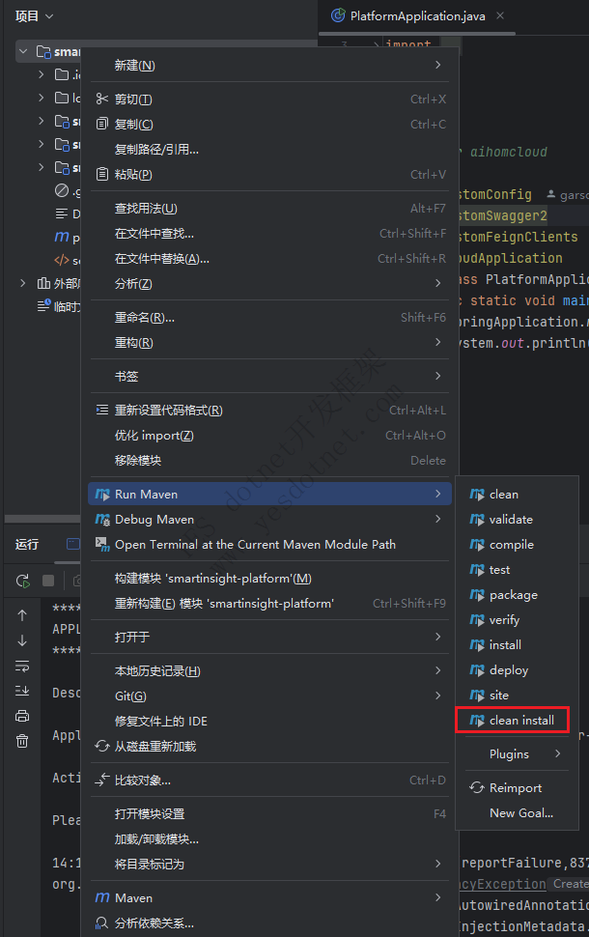Image resolution: width=589 pixels, height=937 pixels.
Task: Toggle soft-wrap icon in the Run panel
Action: coord(22,666)
